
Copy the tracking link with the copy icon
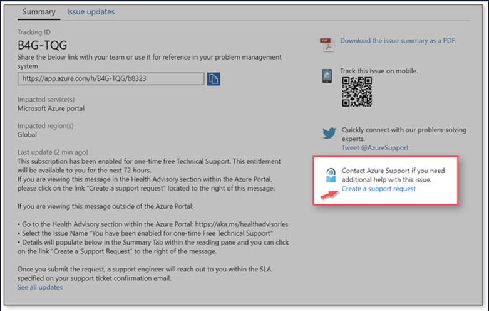(x=214, y=78)
